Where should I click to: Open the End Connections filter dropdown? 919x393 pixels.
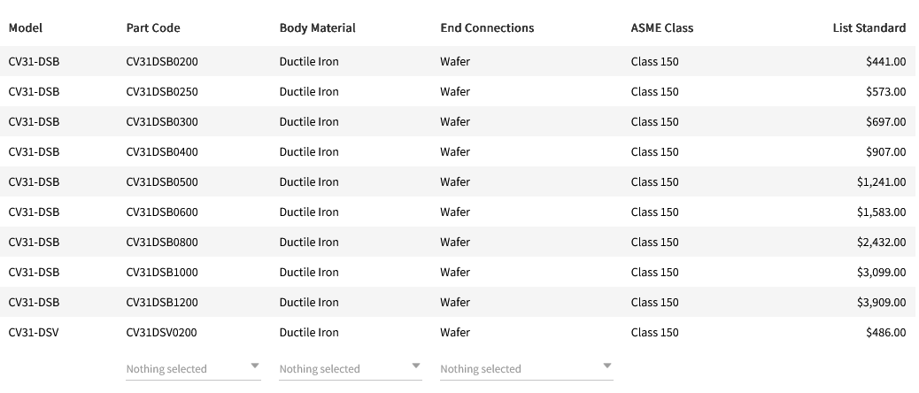(526, 368)
